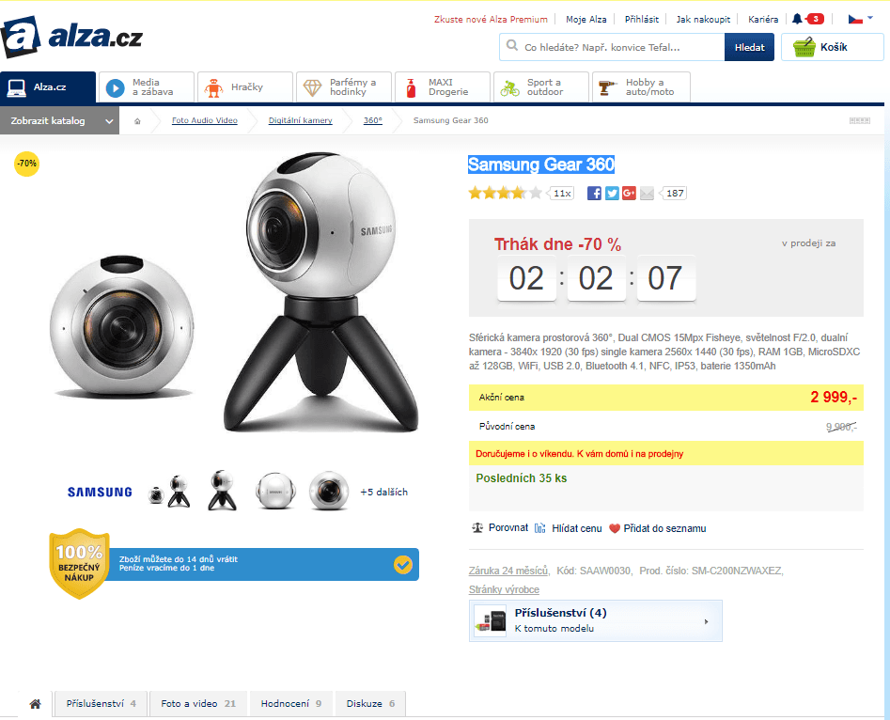Image resolution: width=890 pixels, height=720 pixels.
Task: Share on Twitter icon
Action: coord(612,193)
